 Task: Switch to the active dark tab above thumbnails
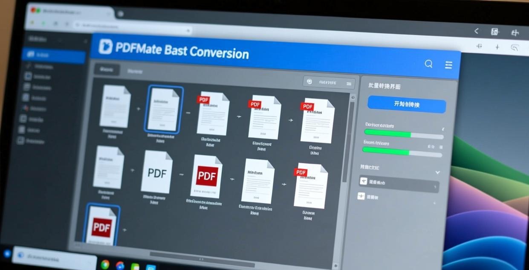tap(107, 70)
